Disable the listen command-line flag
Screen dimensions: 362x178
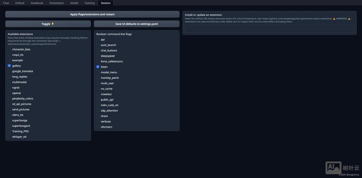tap(98, 67)
